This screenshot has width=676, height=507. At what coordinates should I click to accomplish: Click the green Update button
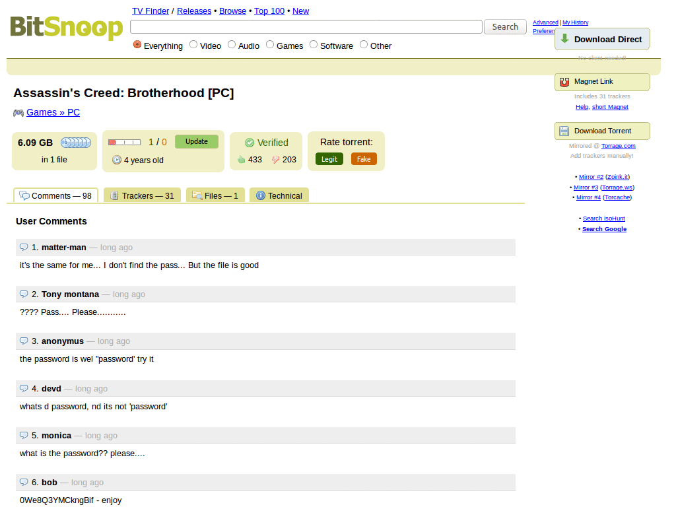[x=197, y=141]
